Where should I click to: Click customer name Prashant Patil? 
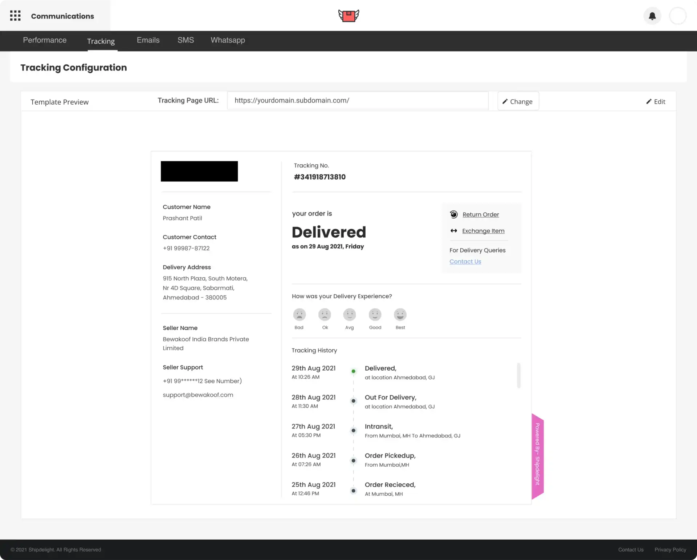pos(182,218)
